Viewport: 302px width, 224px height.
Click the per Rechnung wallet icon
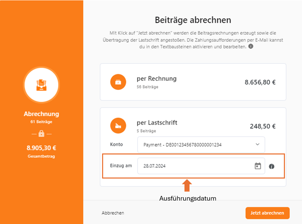(118, 82)
